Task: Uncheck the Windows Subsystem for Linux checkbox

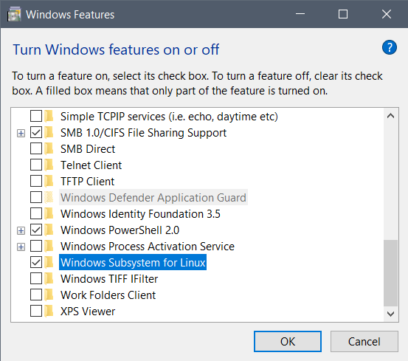Action: click(x=36, y=262)
